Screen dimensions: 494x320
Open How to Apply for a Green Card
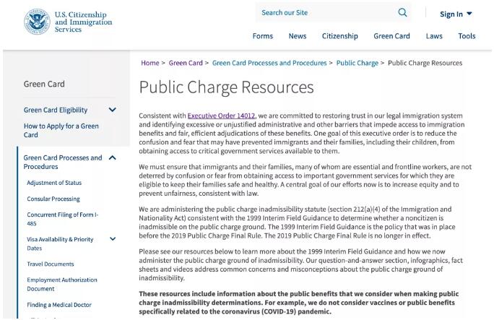[x=61, y=131]
